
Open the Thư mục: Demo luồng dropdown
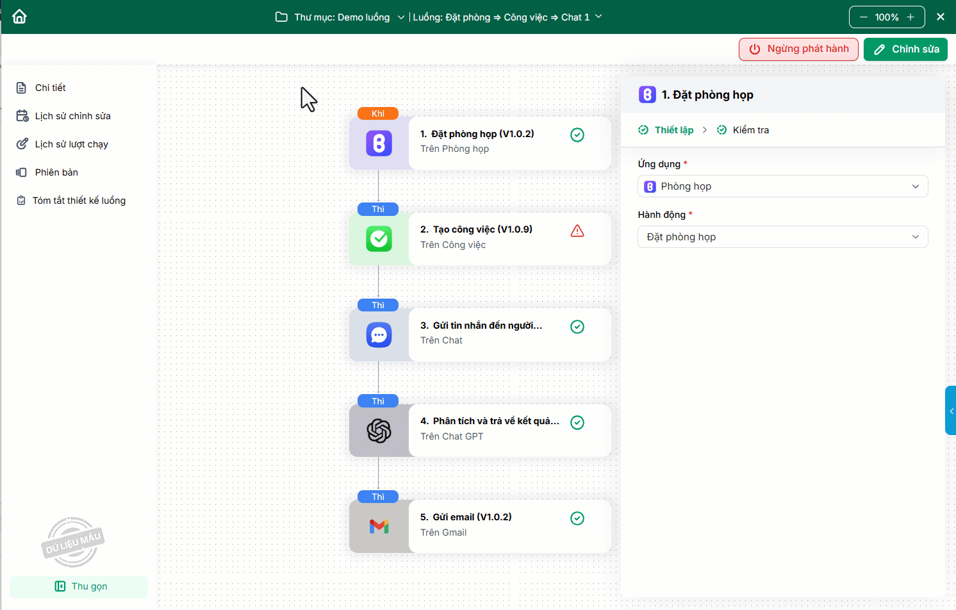click(340, 17)
